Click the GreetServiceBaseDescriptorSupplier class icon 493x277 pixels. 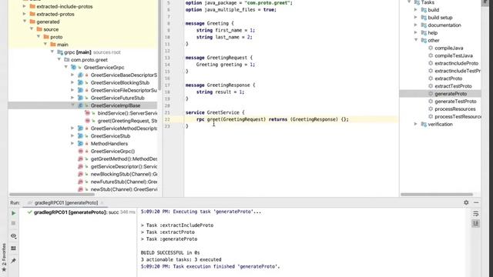point(80,75)
